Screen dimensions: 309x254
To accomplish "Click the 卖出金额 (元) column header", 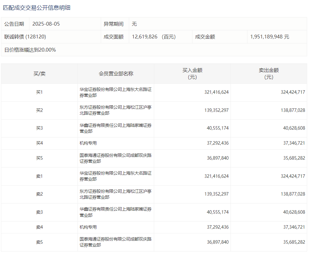I will coord(269,74).
